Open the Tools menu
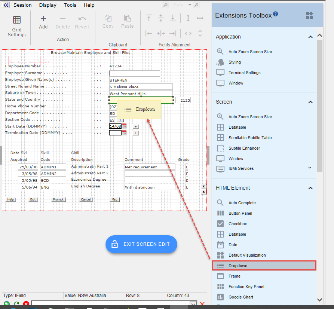 pyautogui.click(x=70, y=5)
